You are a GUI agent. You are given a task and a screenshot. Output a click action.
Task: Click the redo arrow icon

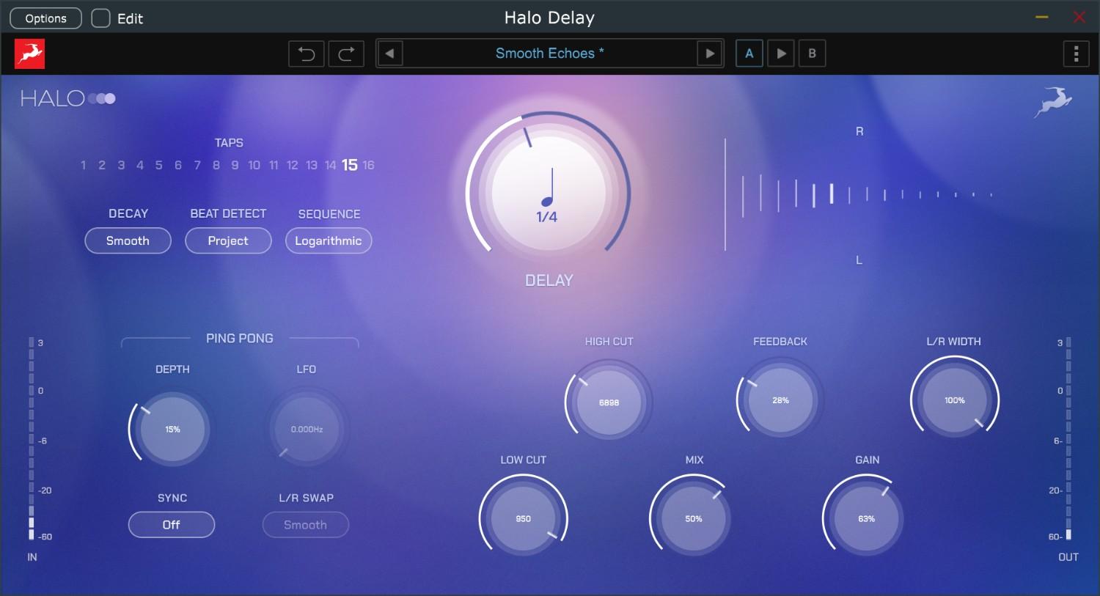(346, 53)
